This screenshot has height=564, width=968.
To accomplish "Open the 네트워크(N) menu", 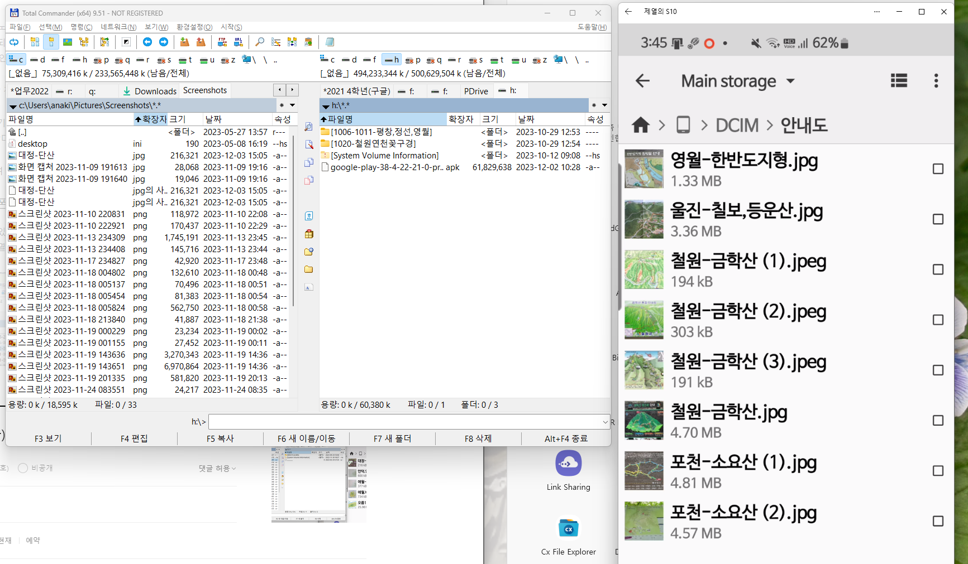I will click(118, 27).
